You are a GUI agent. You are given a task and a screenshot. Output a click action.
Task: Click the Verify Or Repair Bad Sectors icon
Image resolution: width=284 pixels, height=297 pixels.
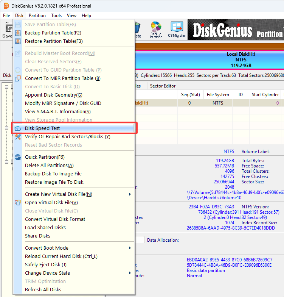[x=18, y=136]
